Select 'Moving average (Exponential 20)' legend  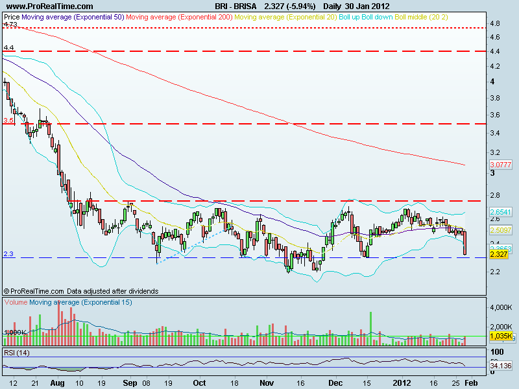(x=285, y=17)
